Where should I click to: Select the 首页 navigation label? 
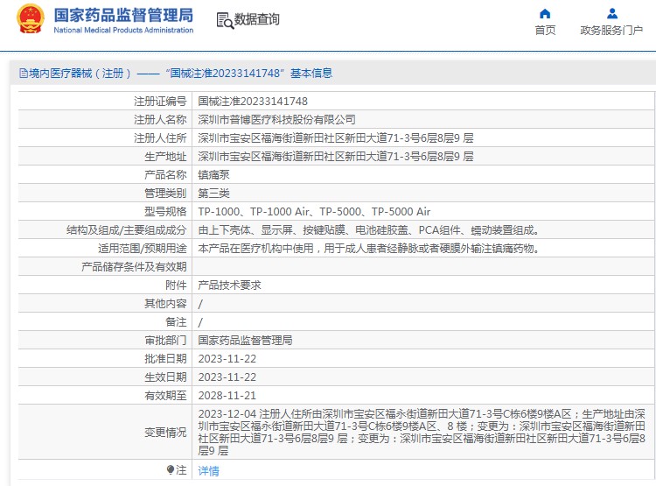coord(545,30)
